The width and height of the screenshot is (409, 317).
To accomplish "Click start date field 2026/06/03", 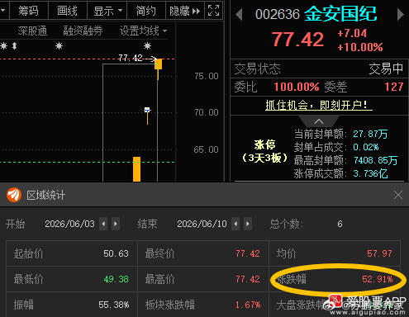I will tap(69, 224).
